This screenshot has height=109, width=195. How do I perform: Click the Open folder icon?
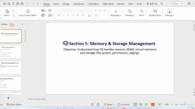[x=5, y=4]
